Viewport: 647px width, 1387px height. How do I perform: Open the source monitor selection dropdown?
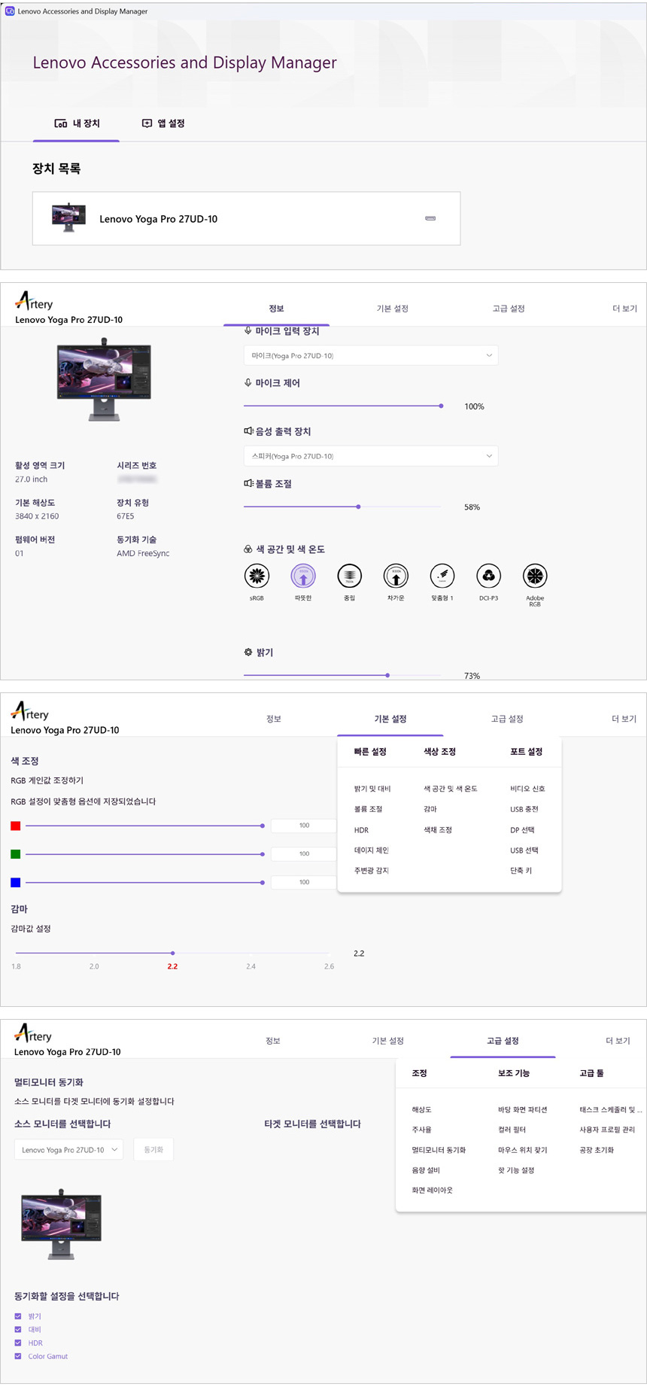69,1150
